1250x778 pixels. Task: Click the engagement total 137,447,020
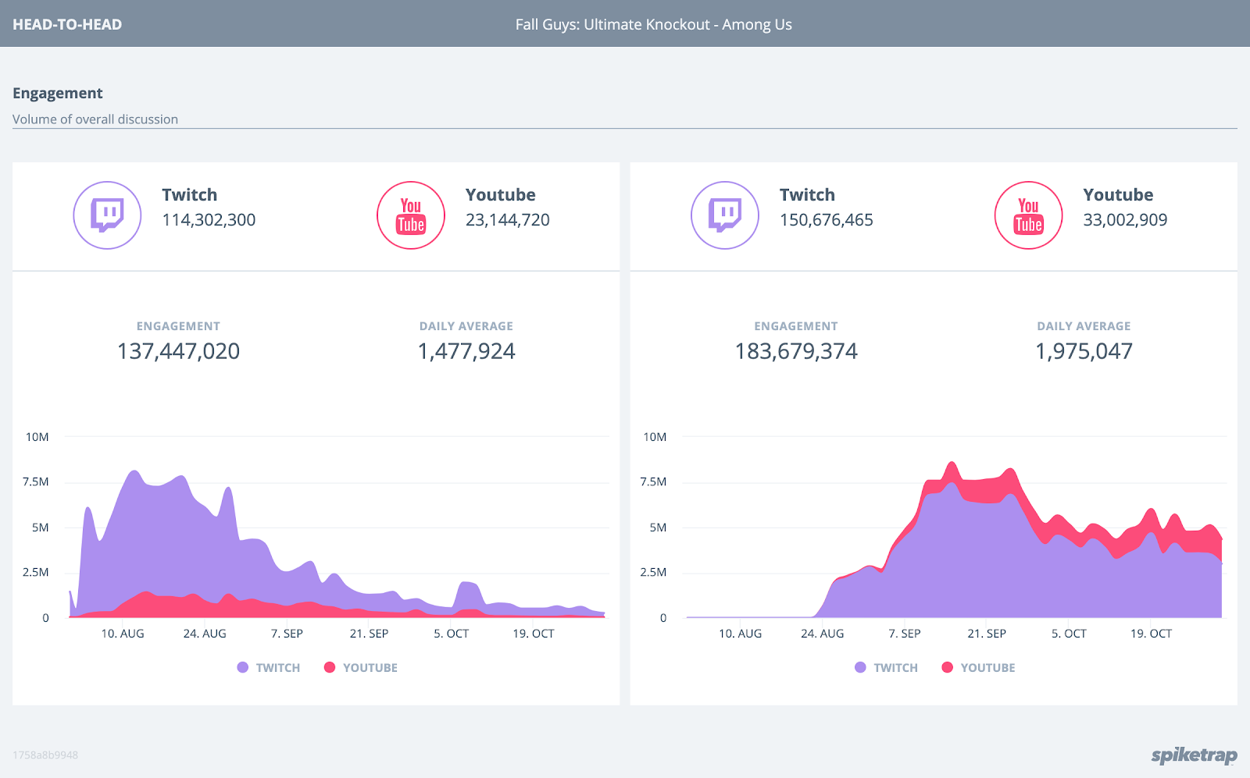tap(178, 351)
